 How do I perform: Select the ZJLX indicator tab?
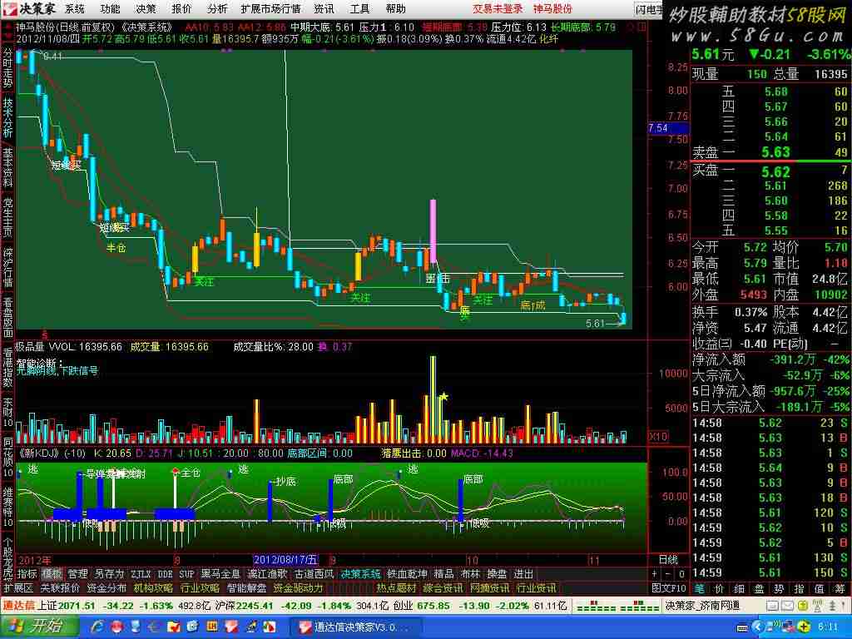tap(141, 574)
